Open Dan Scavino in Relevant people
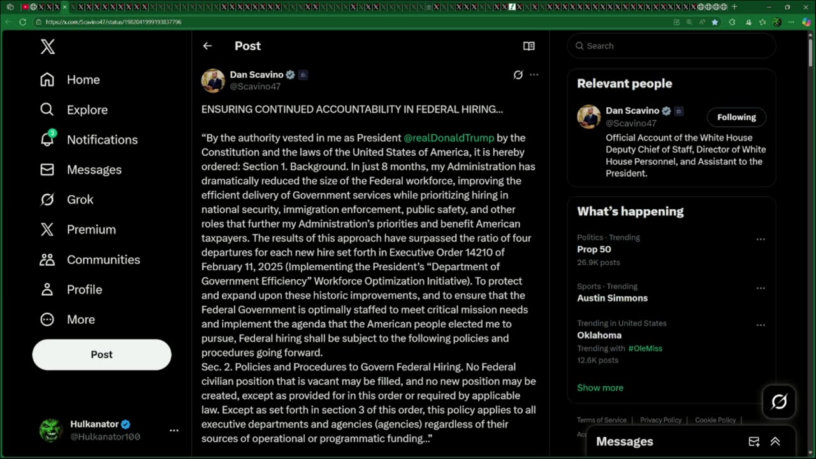 click(x=632, y=111)
